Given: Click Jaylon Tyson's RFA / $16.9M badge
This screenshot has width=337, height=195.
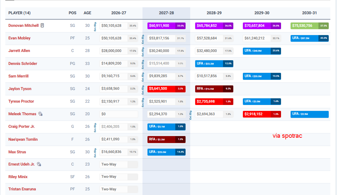Looking at the screenshot, I should click(214, 89).
